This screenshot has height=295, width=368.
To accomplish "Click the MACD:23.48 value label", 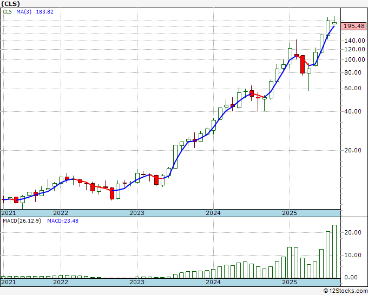I will 63,221.
